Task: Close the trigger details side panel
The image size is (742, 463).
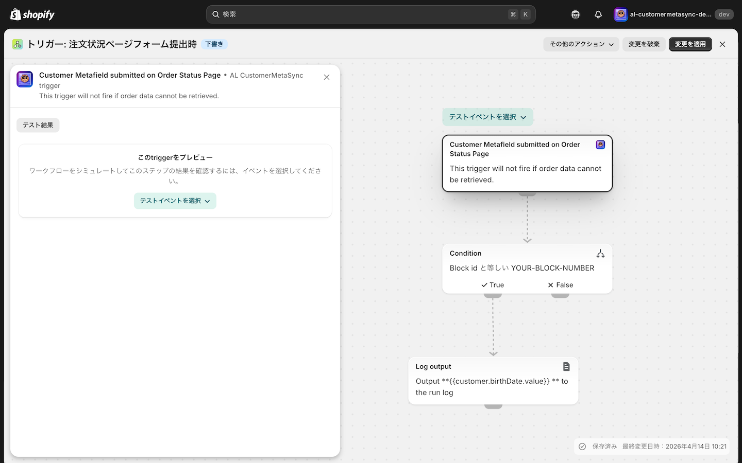Action: [x=327, y=77]
